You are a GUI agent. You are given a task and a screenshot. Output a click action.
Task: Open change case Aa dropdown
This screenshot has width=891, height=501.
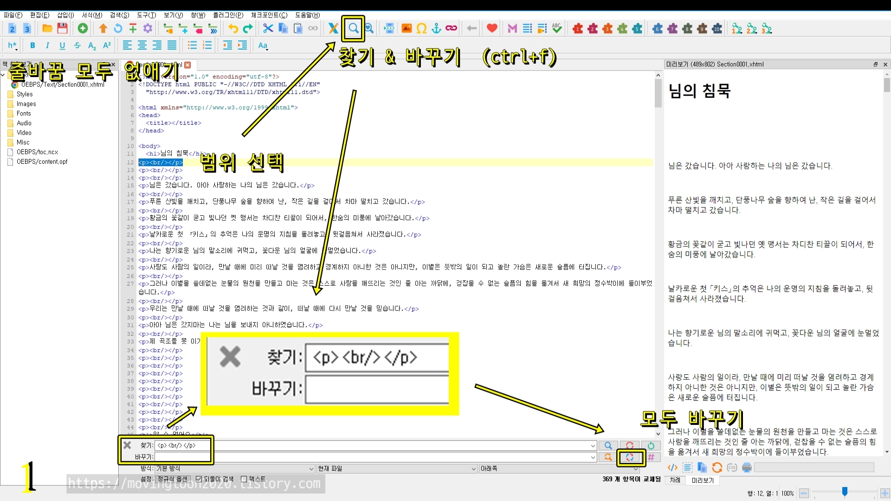point(263,45)
